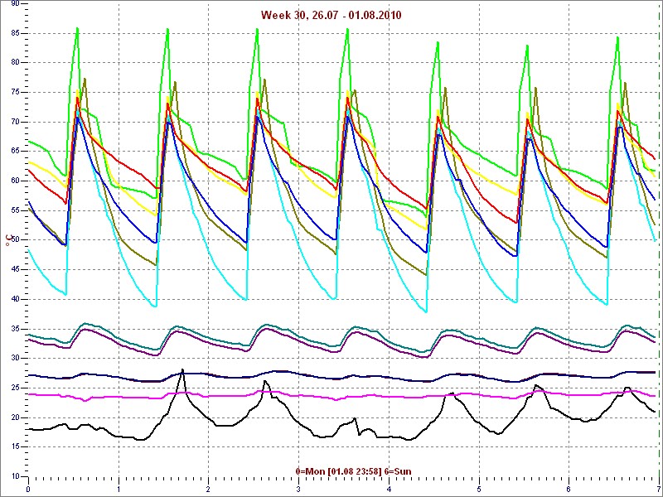663x497 pixels.
Task: Click the highest peak of the black curve
Action: pyautogui.click(x=182, y=369)
